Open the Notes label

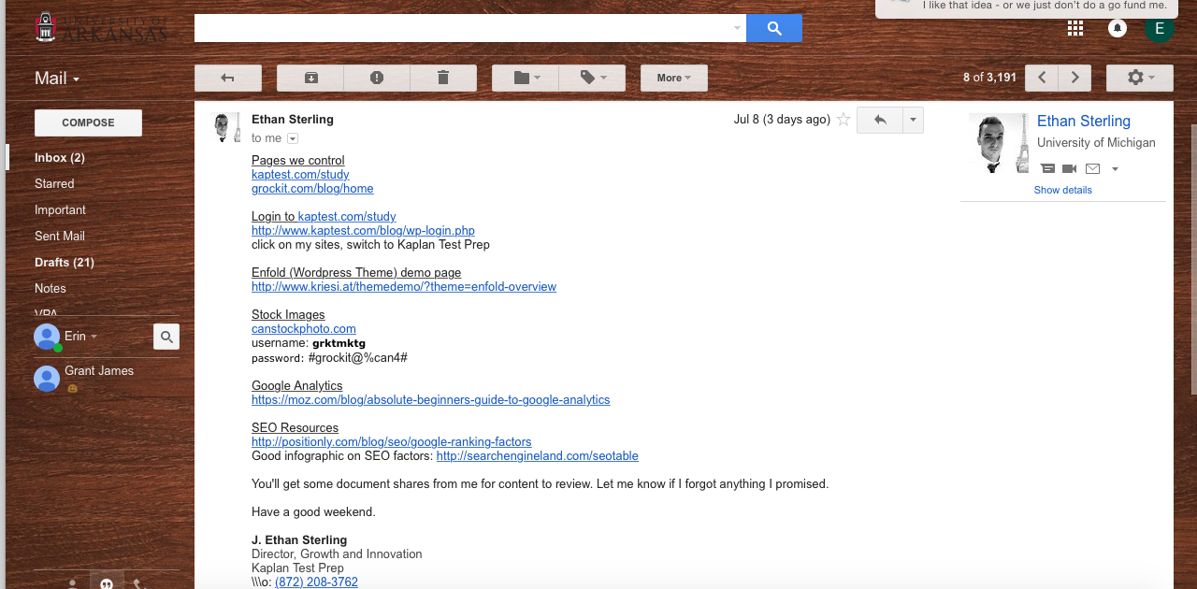click(x=50, y=289)
